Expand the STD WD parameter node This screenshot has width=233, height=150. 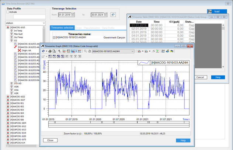pos(11,83)
